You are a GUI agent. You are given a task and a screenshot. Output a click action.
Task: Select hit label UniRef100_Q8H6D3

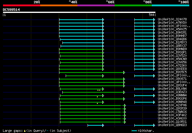coord(172,125)
